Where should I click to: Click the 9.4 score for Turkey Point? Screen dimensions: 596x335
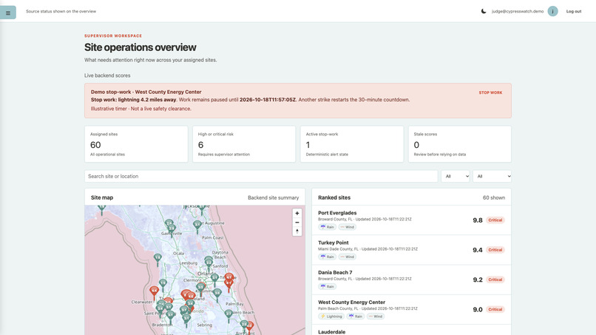[478, 250]
